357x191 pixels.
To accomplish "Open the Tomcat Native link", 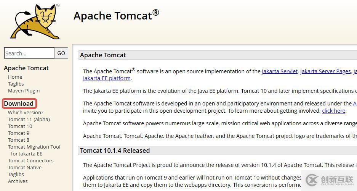I will (25, 167).
